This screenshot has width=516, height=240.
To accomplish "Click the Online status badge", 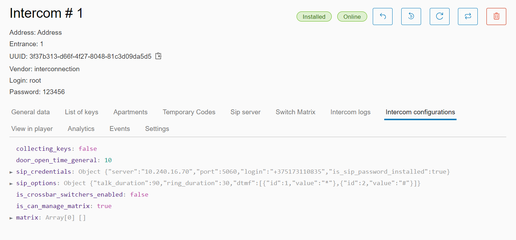I will [352, 17].
